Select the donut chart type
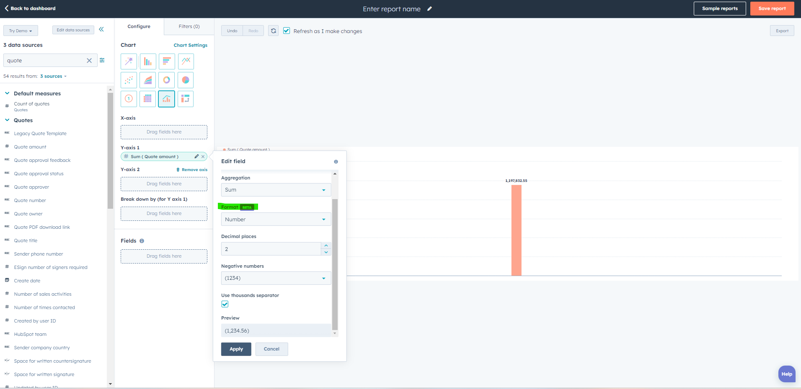The image size is (801, 389). click(x=167, y=80)
